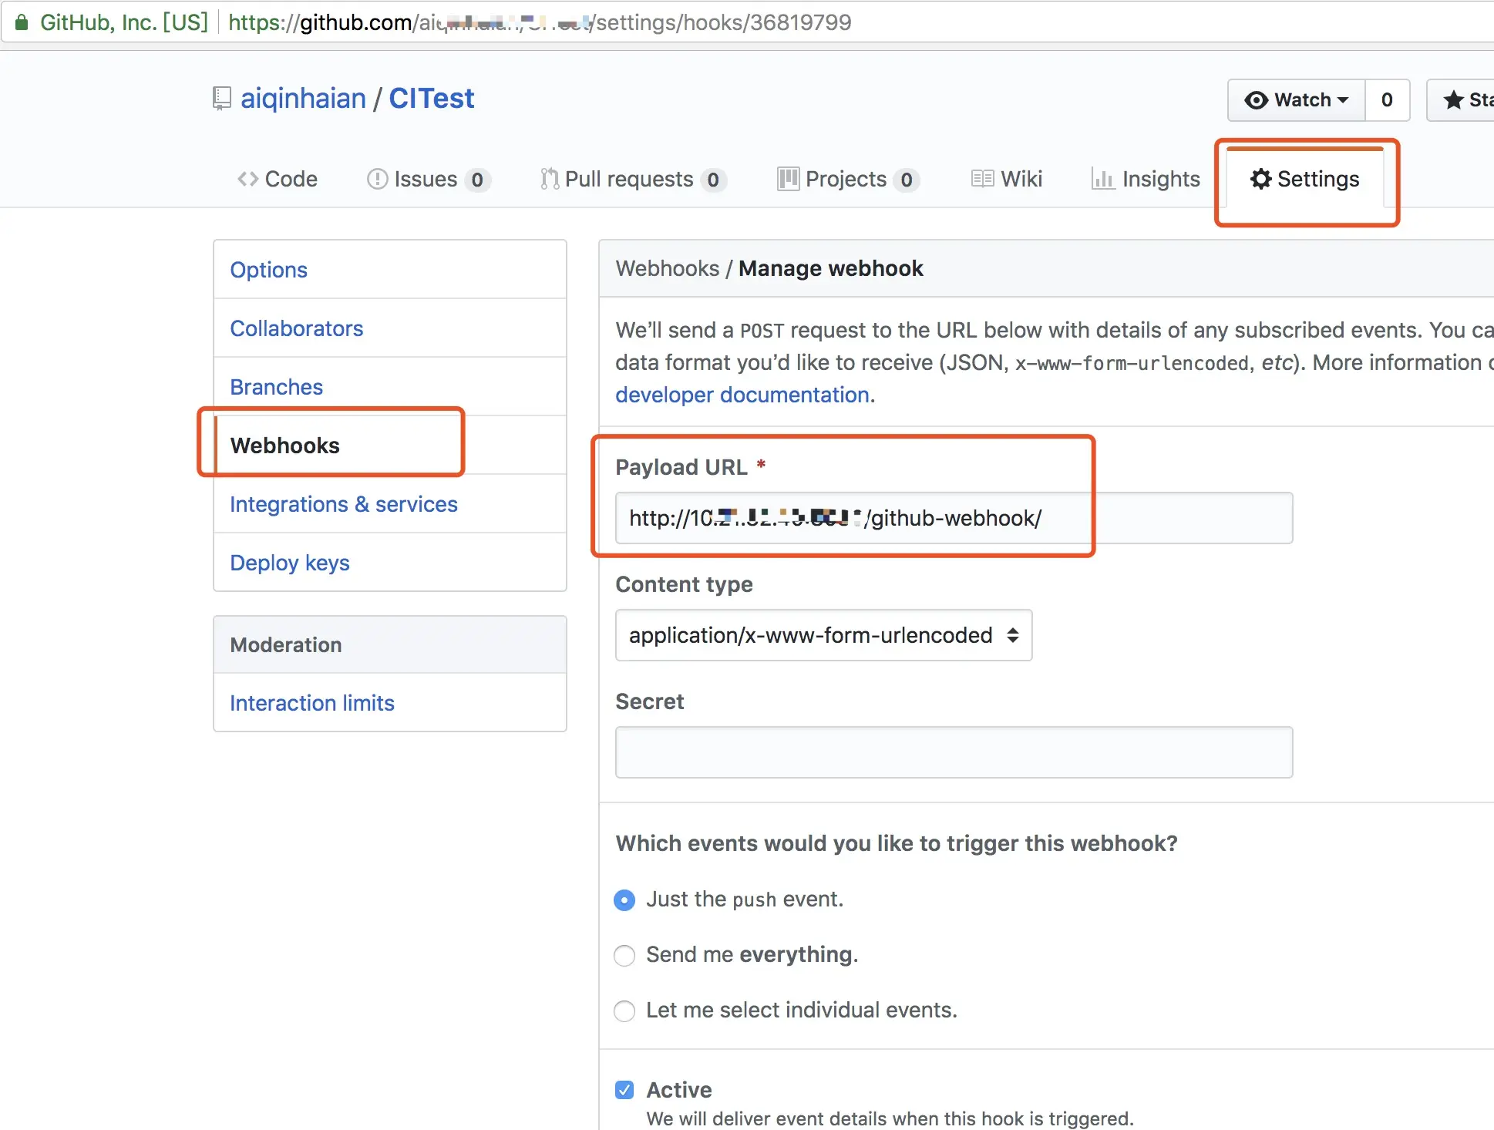Uncheck the Active checkbox
Viewport: 1494px width, 1130px height.
(x=624, y=1089)
